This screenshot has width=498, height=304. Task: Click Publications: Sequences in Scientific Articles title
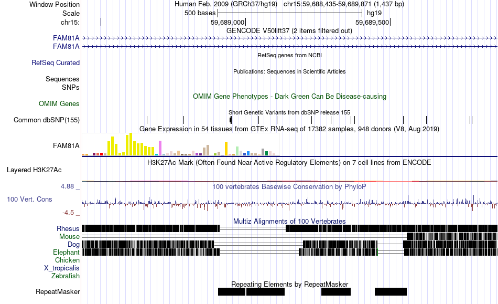click(x=289, y=71)
